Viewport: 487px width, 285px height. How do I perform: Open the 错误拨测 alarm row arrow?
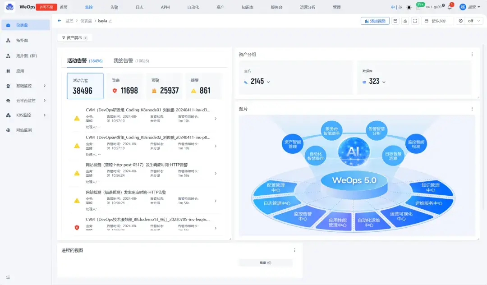[216, 201]
